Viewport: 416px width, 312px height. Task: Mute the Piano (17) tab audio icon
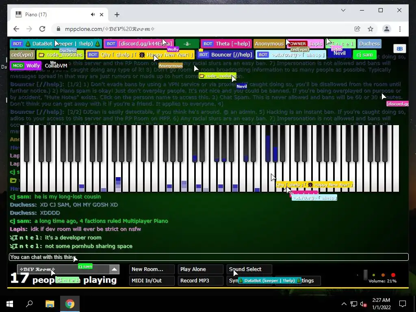click(x=93, y=15)
